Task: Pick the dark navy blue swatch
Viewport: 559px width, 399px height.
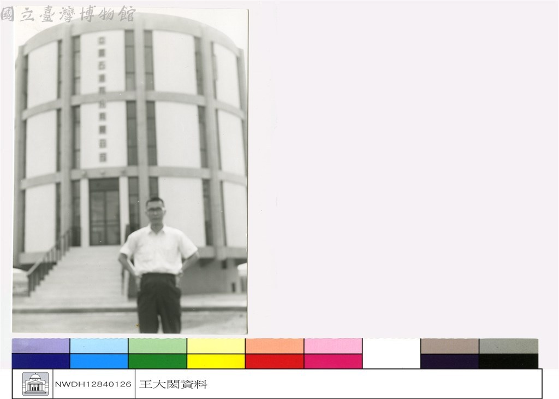Action: (41, 361)
